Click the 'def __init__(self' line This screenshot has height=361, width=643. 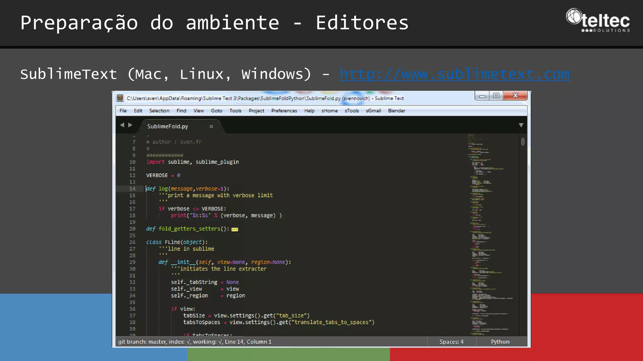[x=225, y=262]
